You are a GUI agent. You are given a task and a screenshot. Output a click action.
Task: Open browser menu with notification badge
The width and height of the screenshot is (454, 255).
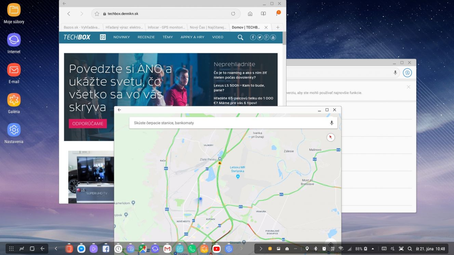click(x=278, y=13)
